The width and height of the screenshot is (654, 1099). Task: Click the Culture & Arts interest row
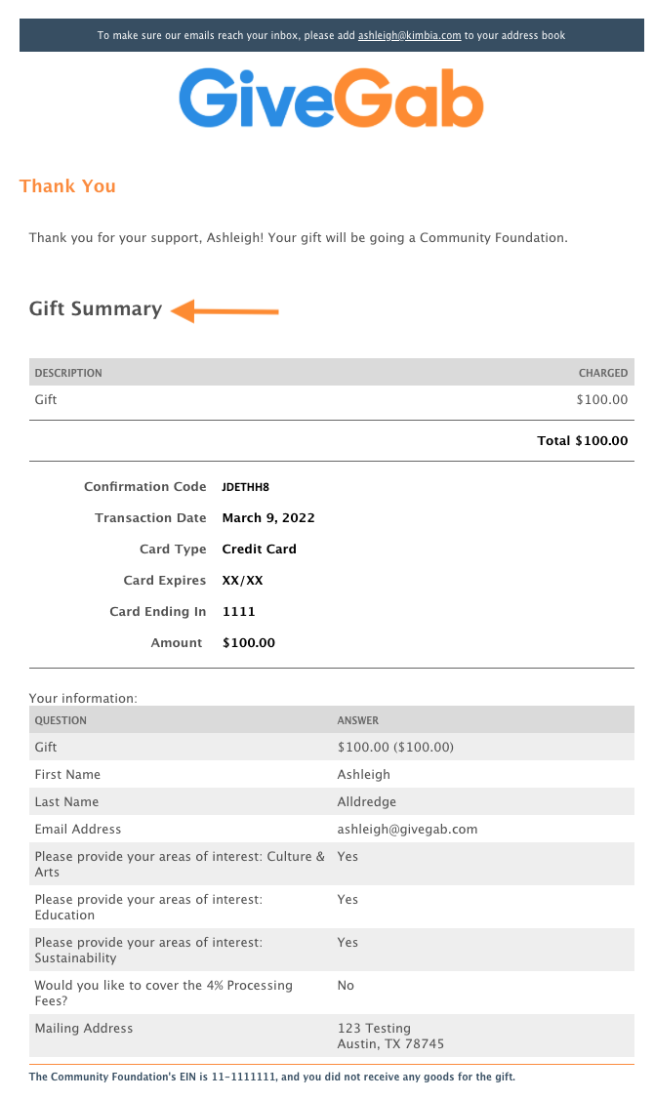pyautogui.click(x=332, y=864)
